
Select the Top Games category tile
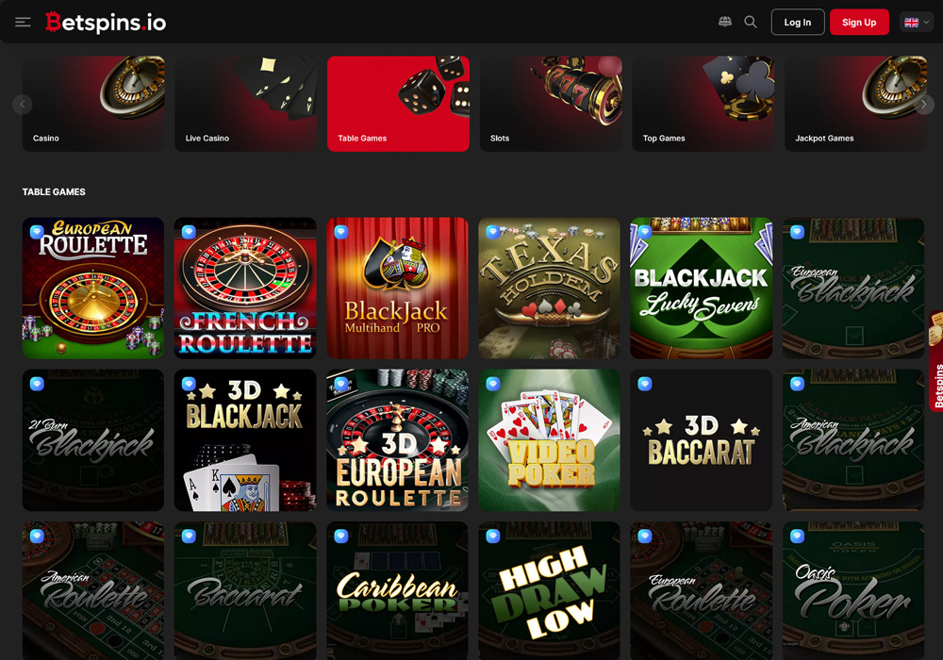click(703, 104)
